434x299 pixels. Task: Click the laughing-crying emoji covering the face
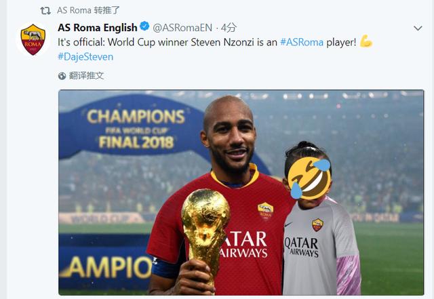(309, 178)
